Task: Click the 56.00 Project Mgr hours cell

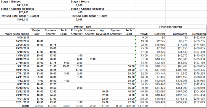Action: pyautogui.click(x=40, y=45)
